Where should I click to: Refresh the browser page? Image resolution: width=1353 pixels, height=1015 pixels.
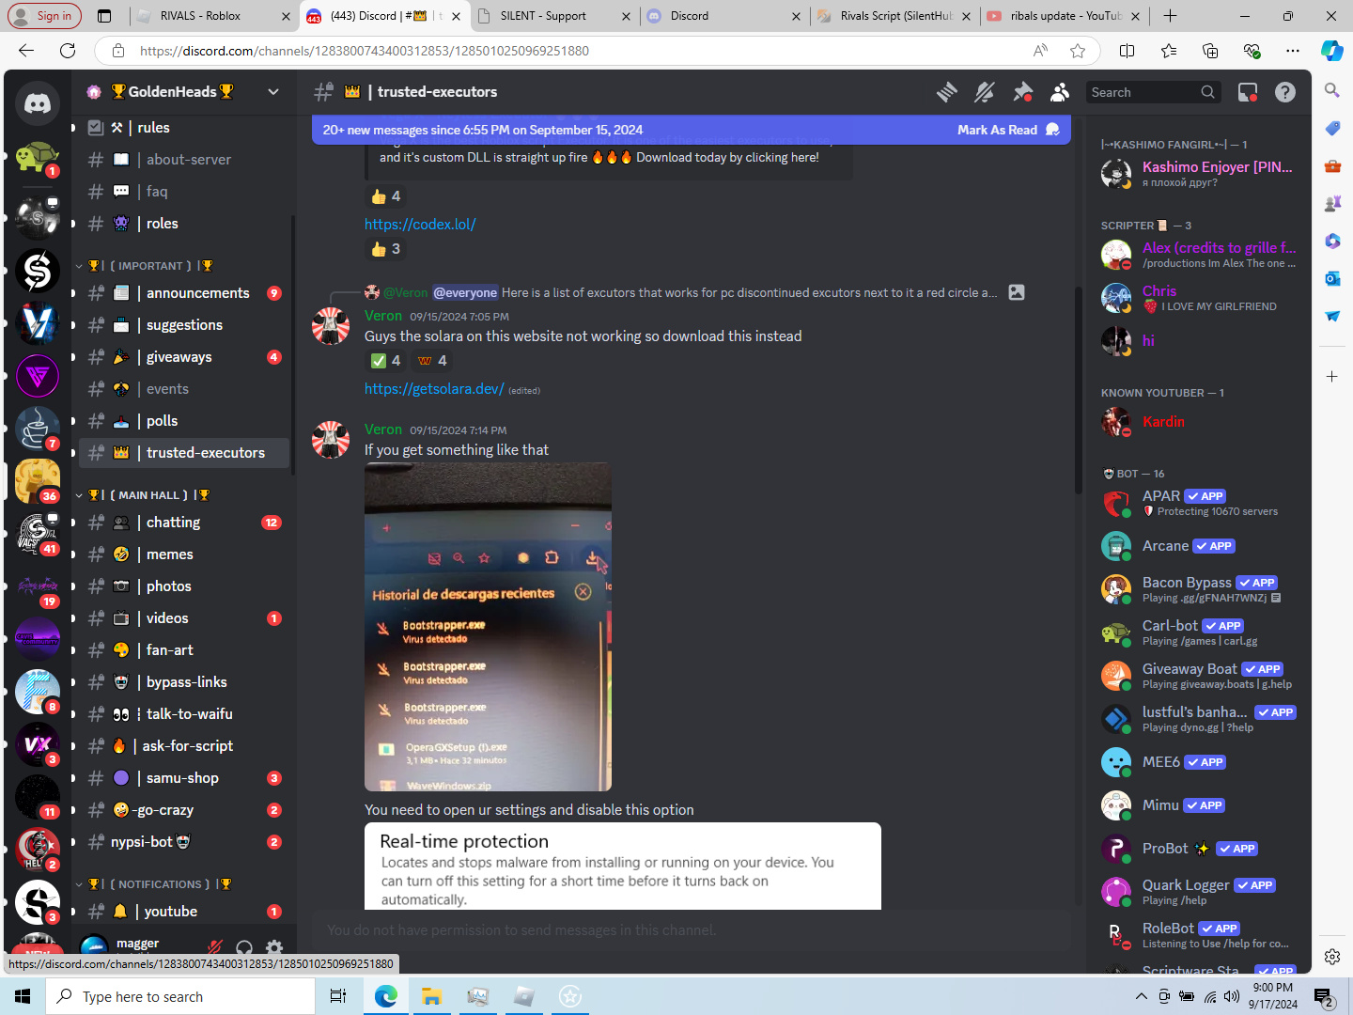(68, 51)
